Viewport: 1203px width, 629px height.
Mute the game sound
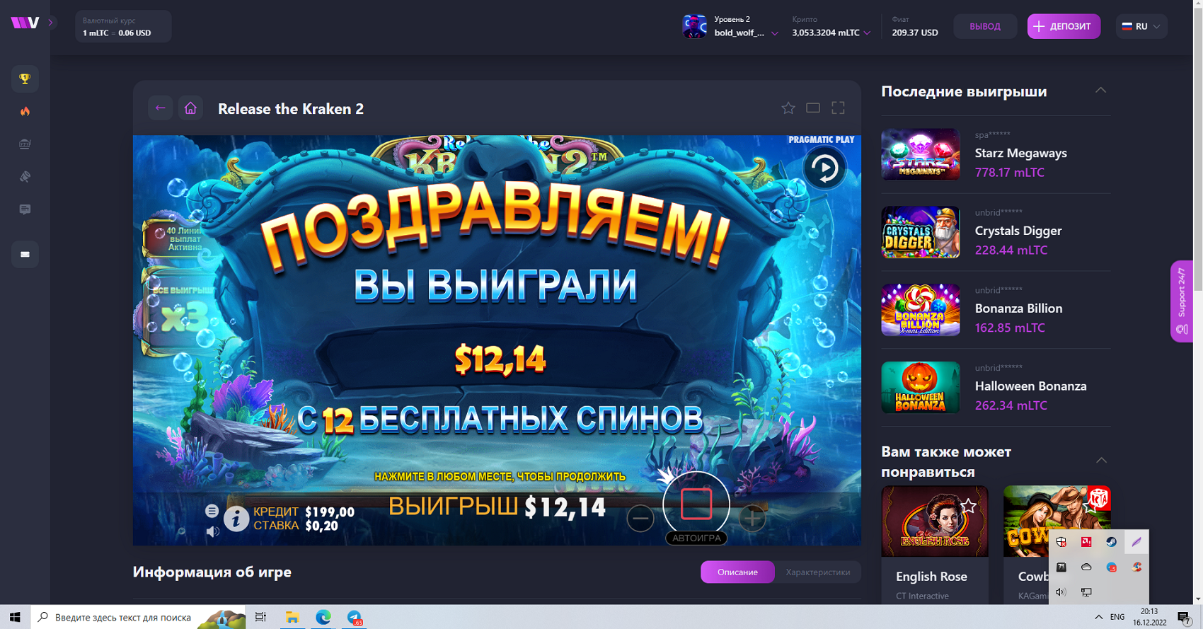212,531
